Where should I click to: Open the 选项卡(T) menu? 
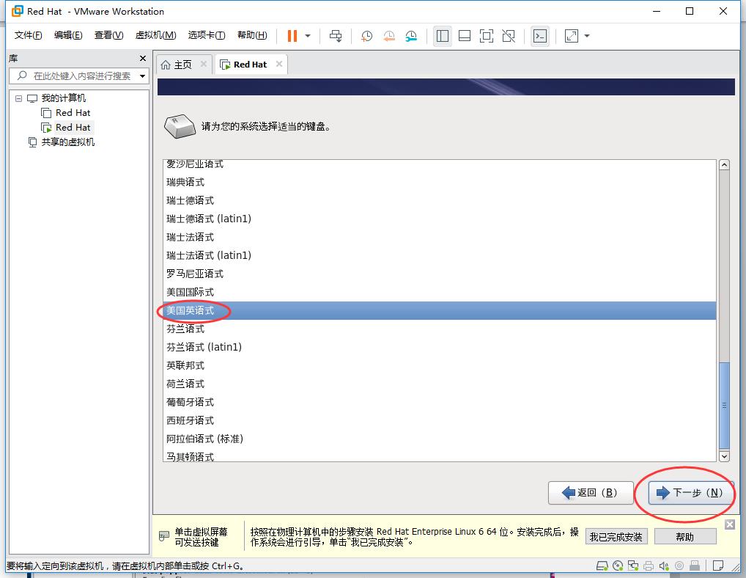207,35
